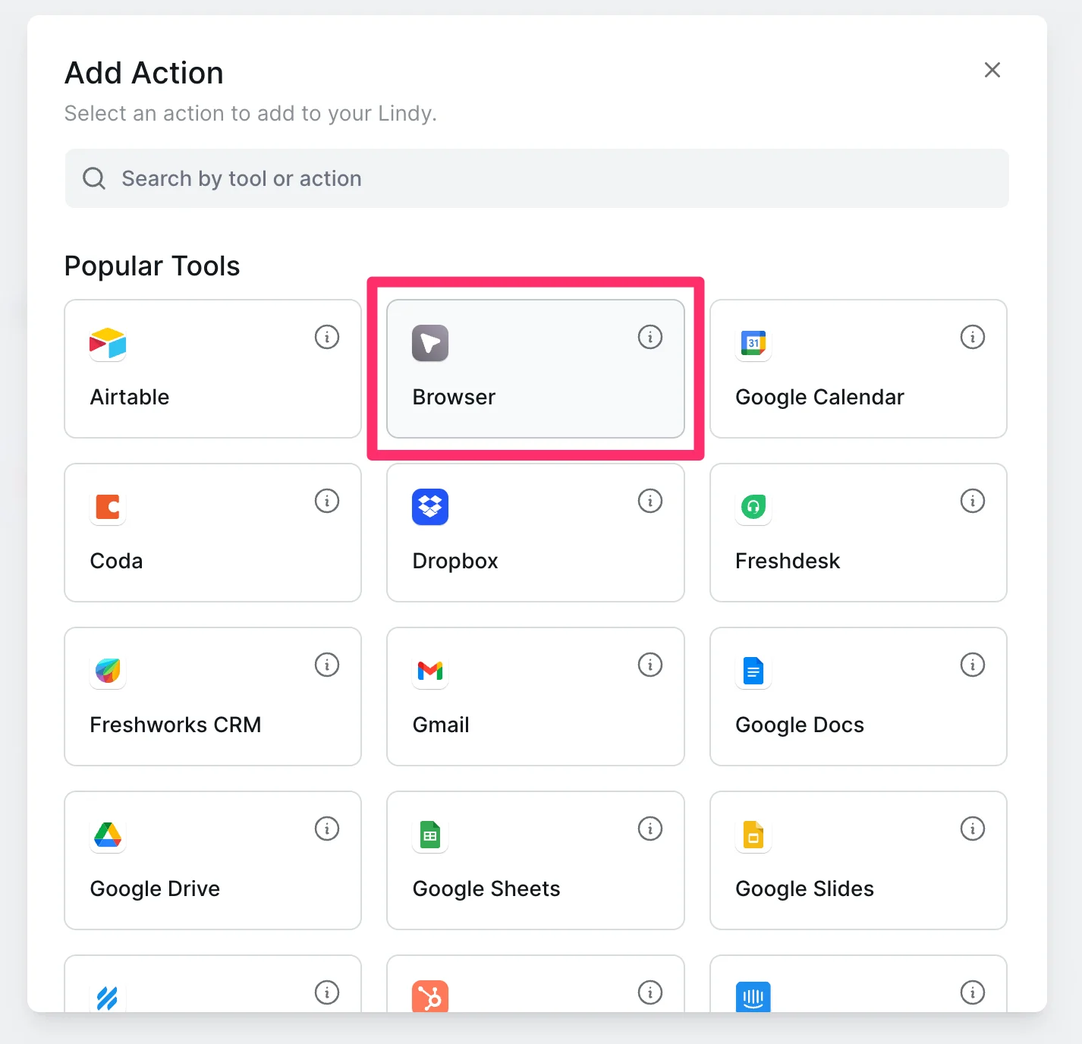Show info for Browser tool
This screenshot has width=1082, height=1044.
(650, 337)
